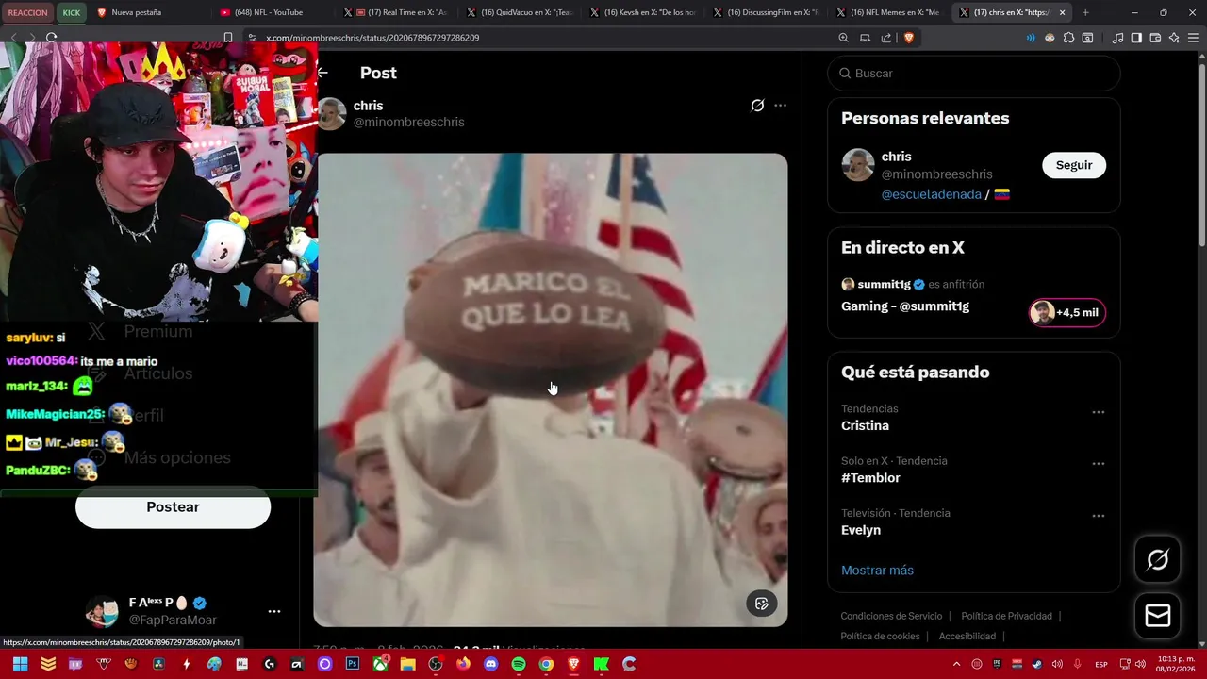Open File Explorer from the taskbar
The width and height of the screenshot is (1207, 679).
pyautogui.click(x=407, y=664)
